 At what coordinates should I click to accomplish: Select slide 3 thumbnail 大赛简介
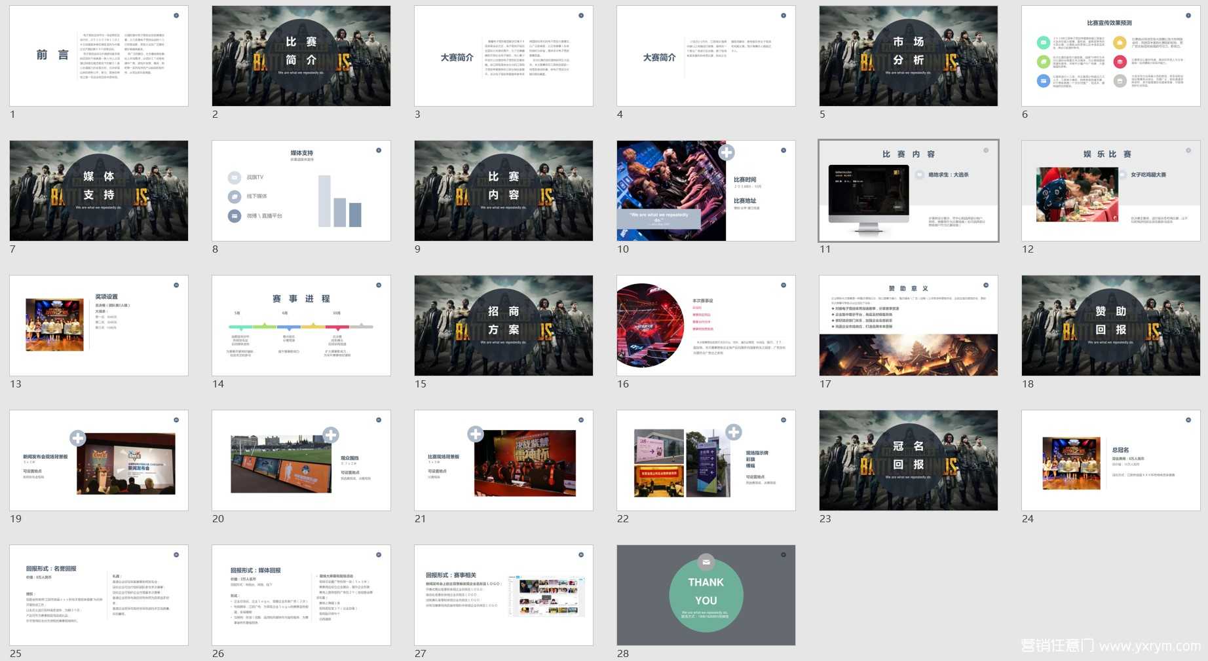504,56
